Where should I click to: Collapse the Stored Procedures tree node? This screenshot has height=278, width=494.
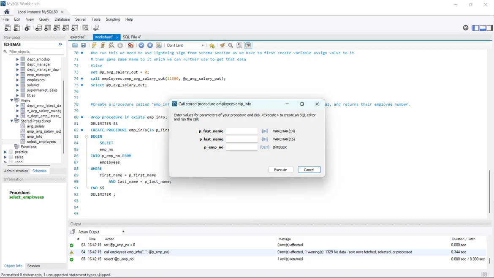(12, 121)
